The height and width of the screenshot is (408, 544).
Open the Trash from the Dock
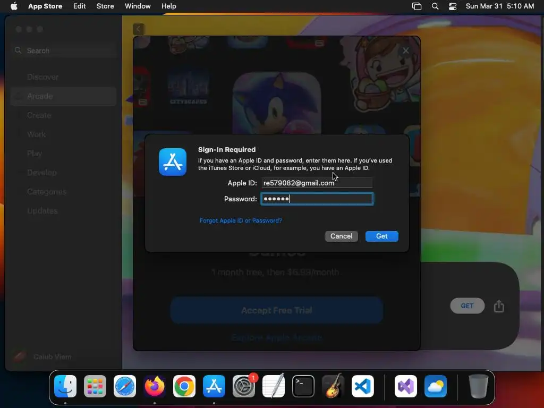(x=479, y=386)
